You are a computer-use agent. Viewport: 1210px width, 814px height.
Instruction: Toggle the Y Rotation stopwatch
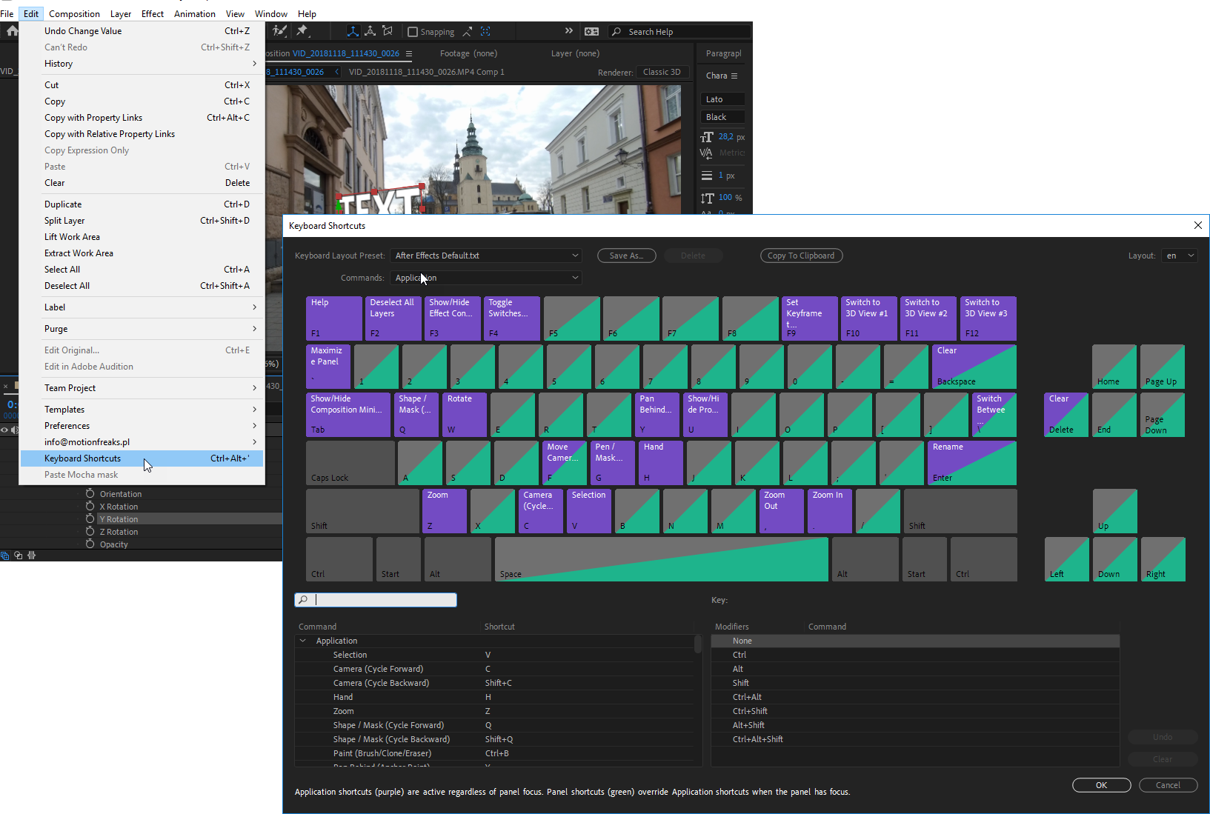[x=90, y=519]
